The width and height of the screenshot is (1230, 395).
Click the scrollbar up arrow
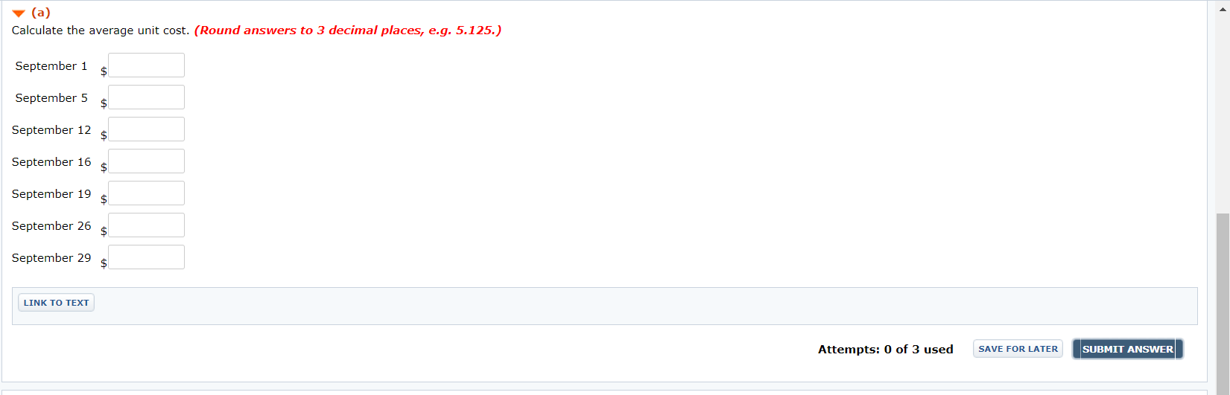1223,5
